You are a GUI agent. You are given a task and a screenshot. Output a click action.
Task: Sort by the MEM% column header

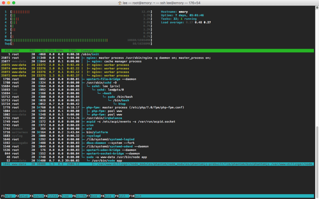(61, 51)
